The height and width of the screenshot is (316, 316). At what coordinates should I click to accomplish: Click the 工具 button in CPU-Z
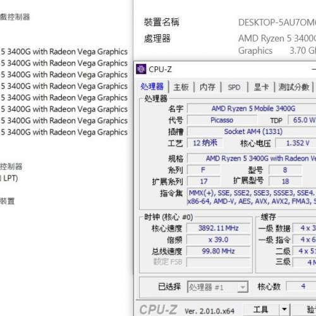[x=261, y=310]
